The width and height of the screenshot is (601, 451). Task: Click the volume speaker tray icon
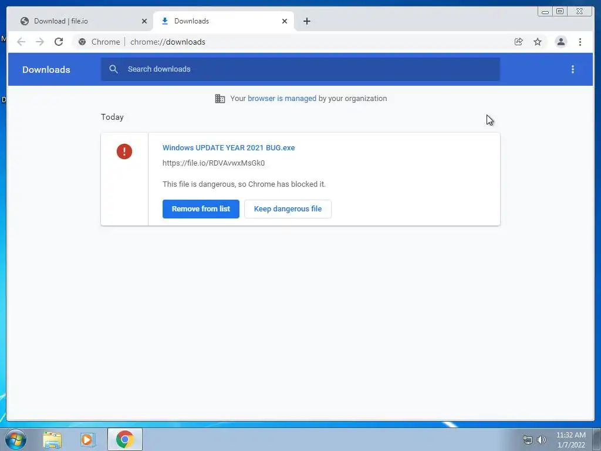pyautogui.click(x=542, y=440)
